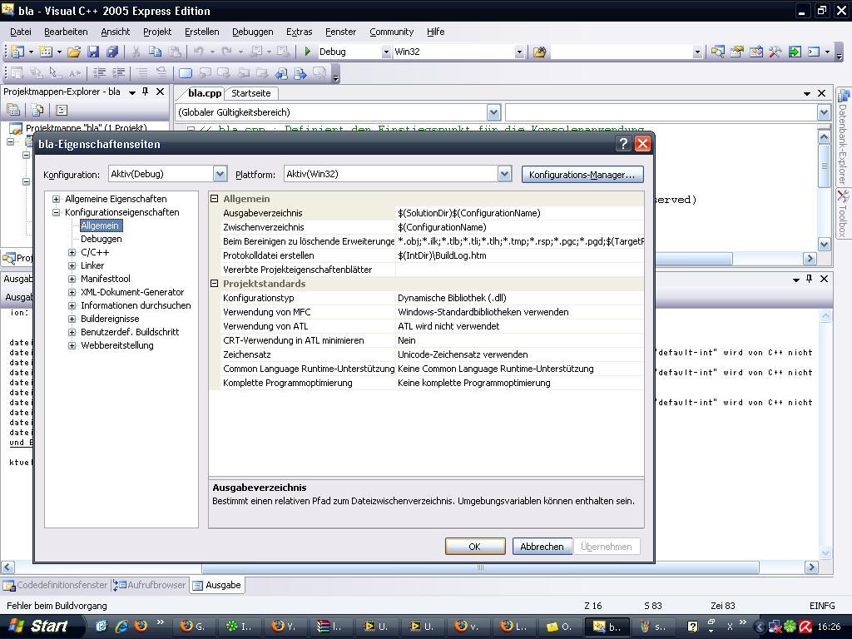Open the Toolbox hammer-and-wrench icon
Image resolution: width=852 pixels, height=639 pixels.
tap(775, 52)
